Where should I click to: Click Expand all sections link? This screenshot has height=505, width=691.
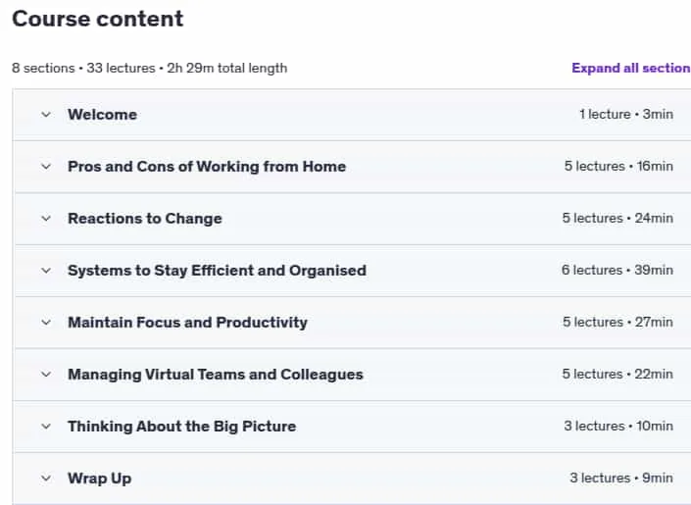(631, 68)
